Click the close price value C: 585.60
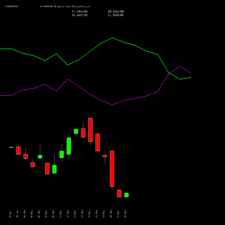225x225 pixels. 80,12
